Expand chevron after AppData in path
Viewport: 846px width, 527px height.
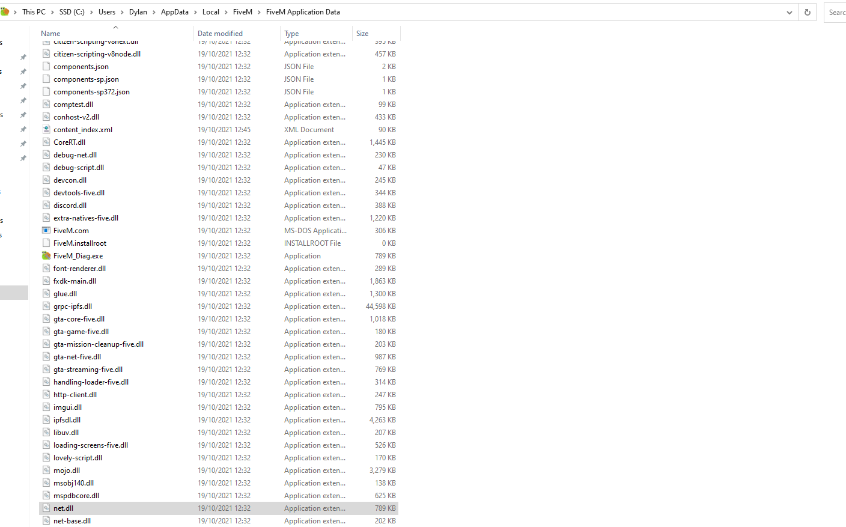point(196,12)
